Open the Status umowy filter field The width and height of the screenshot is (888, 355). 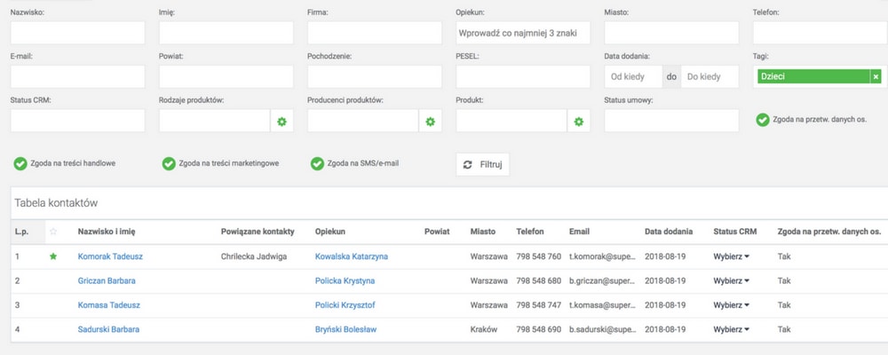[671, 122]
